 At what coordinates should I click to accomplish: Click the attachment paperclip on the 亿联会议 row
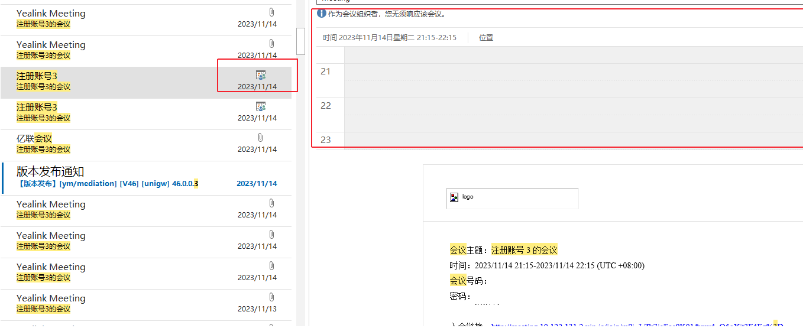[x=260, y=138]
